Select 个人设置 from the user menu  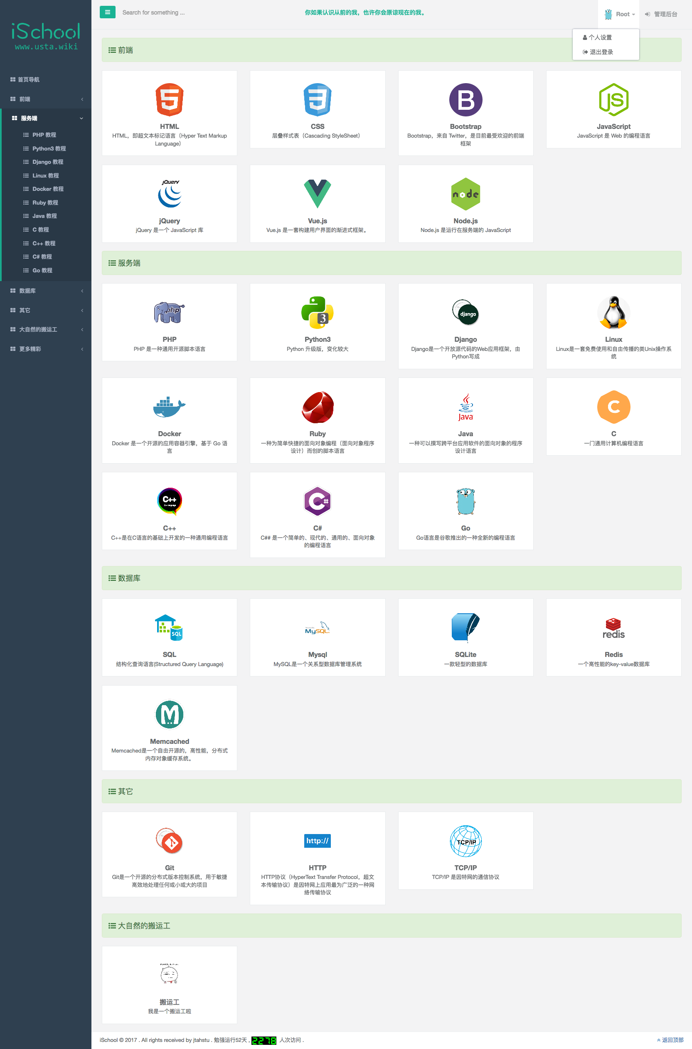606,37
